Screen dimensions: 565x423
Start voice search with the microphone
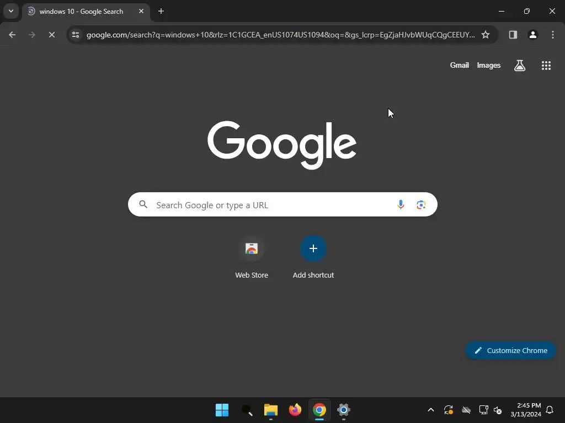(x=401, y=205)
